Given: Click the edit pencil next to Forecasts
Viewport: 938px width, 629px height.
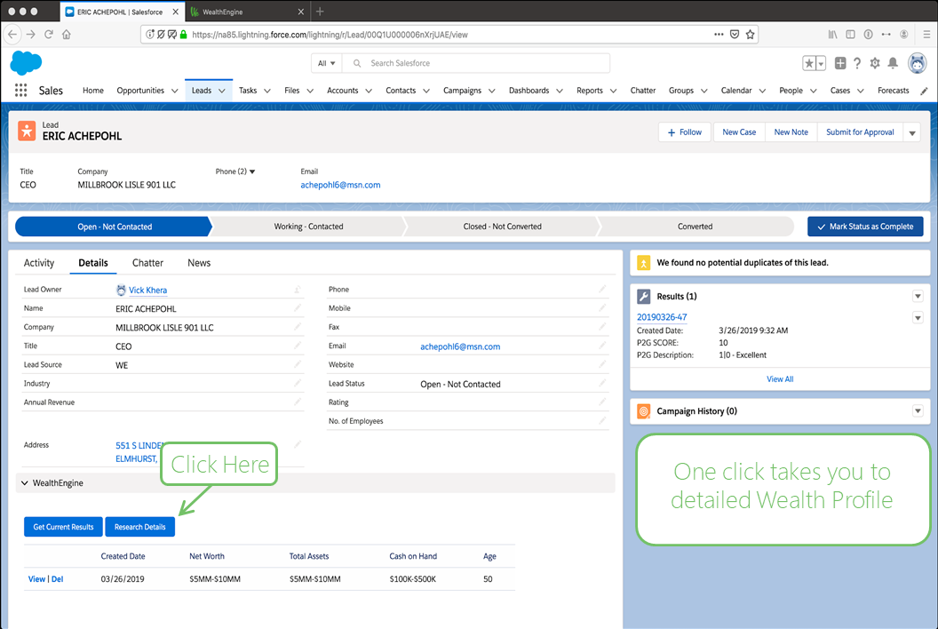Looking at the screenshot, I should pos(924,90).
